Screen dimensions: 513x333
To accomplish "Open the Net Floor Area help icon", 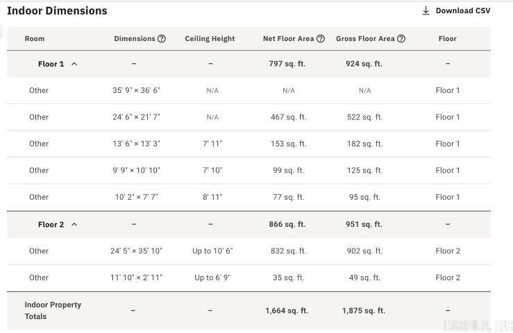I will (321, 39).
